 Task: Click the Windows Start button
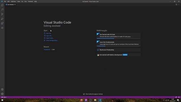2,100
